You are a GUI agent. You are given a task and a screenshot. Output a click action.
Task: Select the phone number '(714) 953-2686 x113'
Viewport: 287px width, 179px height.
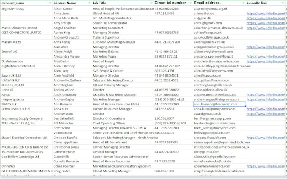pyautogui.click(x=173, y=99)
